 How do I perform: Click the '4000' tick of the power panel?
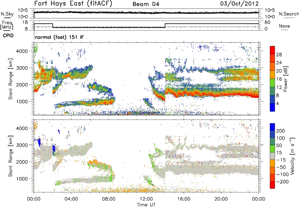point(22,51)
